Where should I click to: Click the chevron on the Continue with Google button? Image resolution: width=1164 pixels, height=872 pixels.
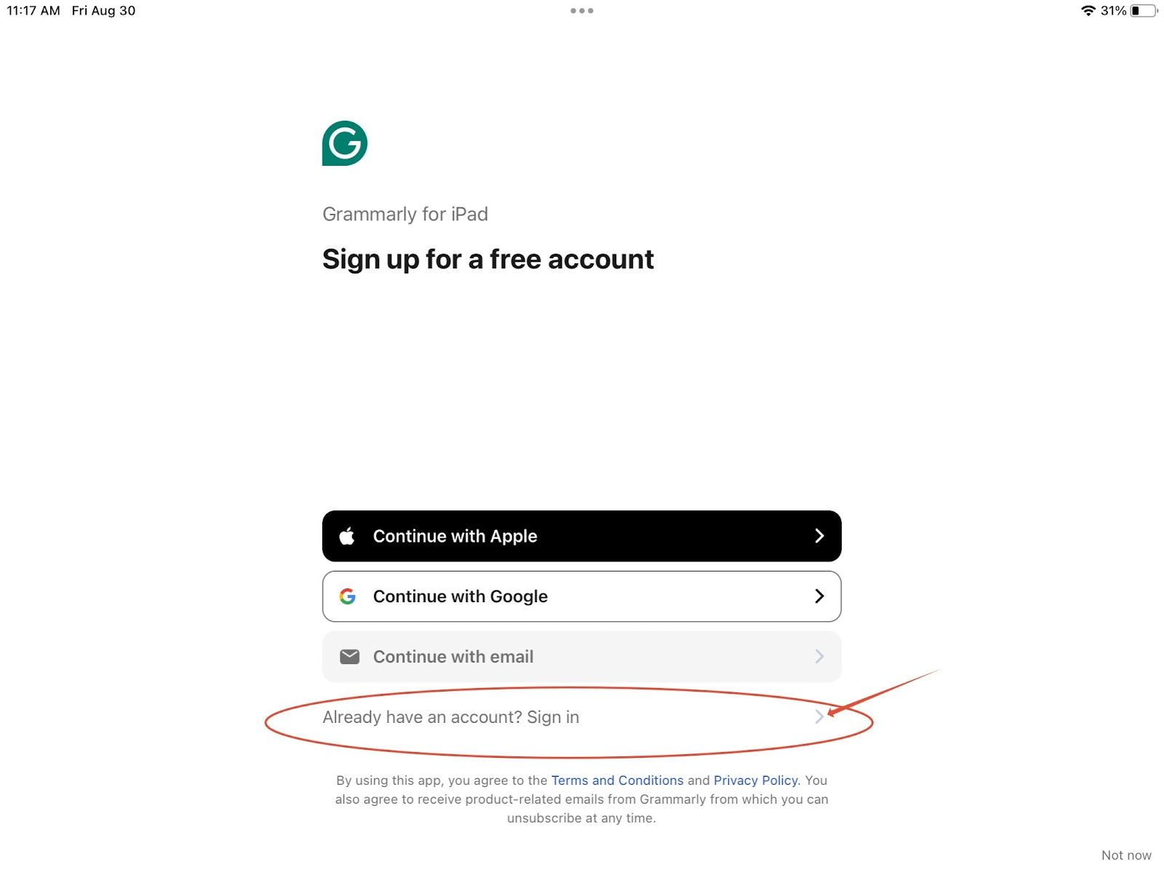point(819,596)
